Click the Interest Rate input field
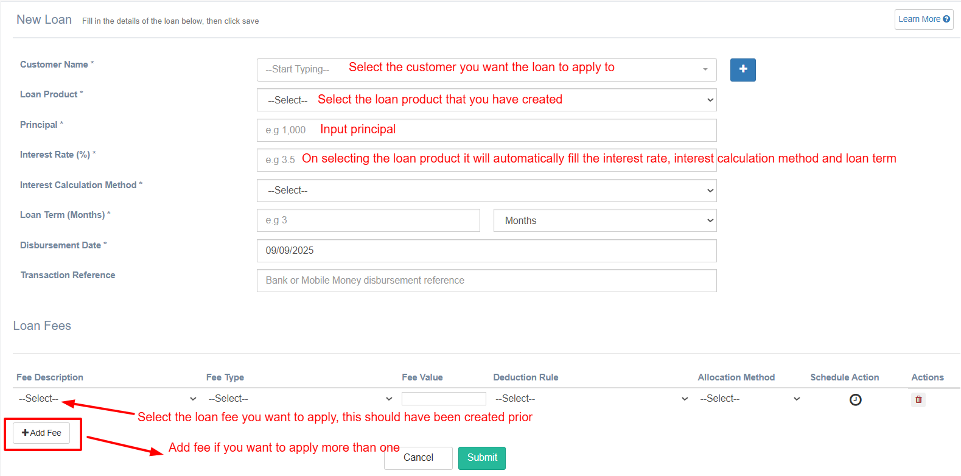 [486, 160]
